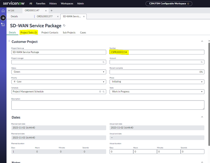The width and height of the screenshot is (210, 163).
Task: Open the State dropdown showing Work in Progress
Action: pyautogui.click(x=157, y=92)
